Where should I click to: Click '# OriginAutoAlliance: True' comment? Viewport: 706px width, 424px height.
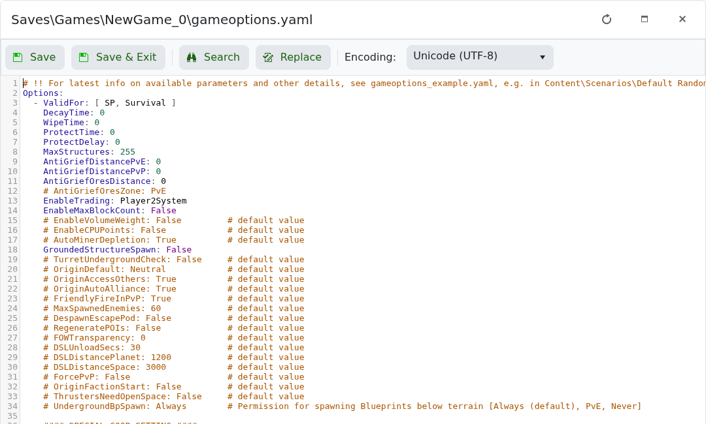tap(110, 289)
